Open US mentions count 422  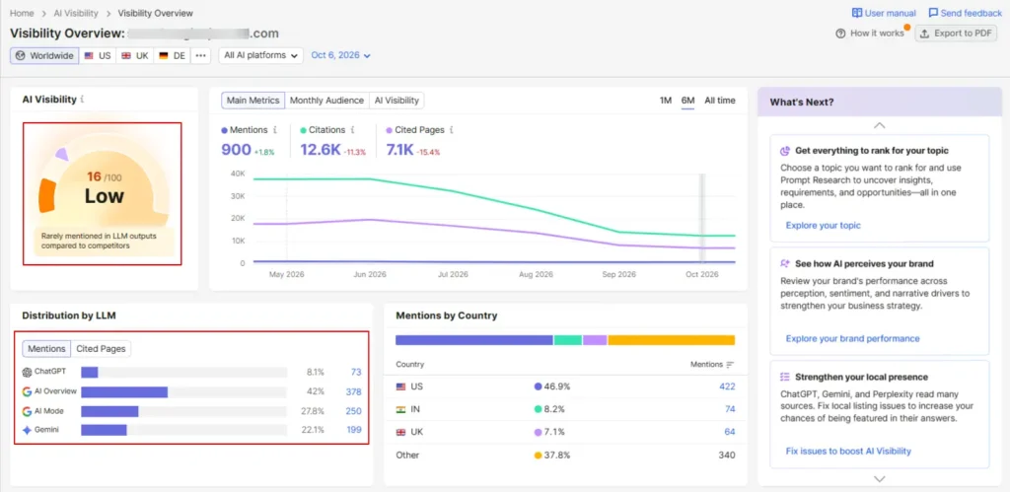click(727, 387)
